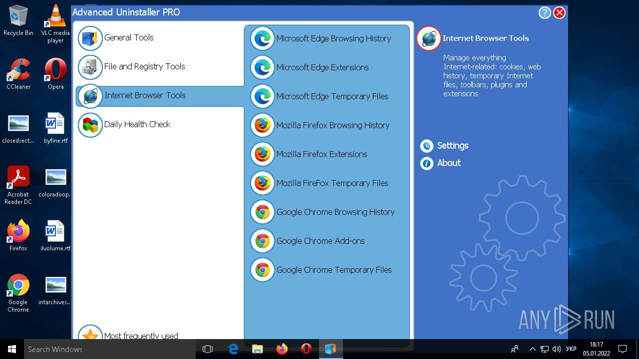Click Chrome icon for Add-ons

click(x=262, y=241)
